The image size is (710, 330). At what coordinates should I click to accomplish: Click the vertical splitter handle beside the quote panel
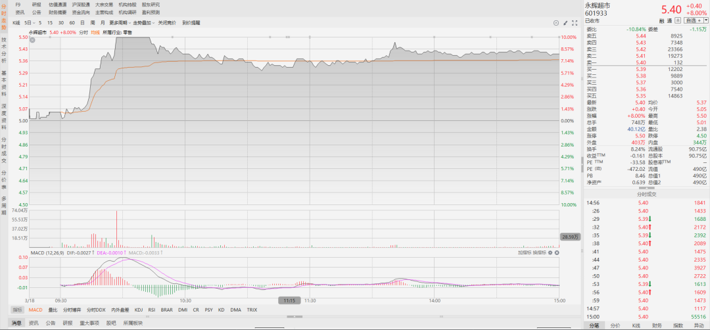pos(582,164)
